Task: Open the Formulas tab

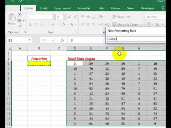Action: tap(84, 8)
